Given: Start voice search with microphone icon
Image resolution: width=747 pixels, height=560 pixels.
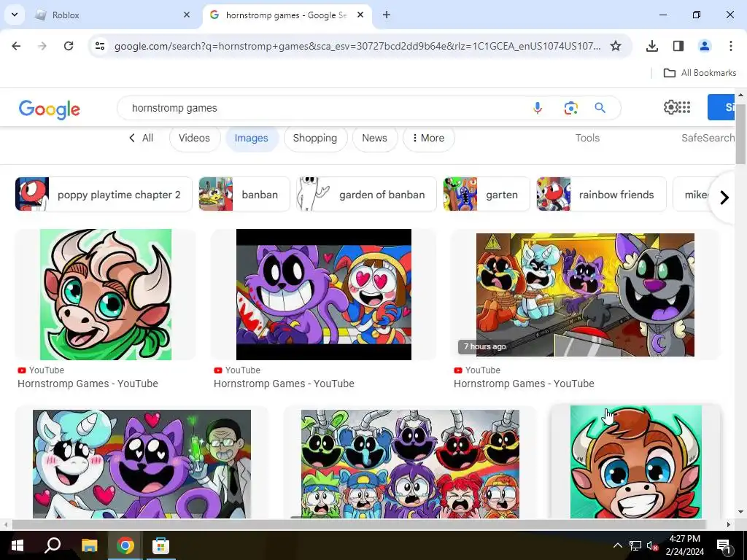Looking at the screenshot, I should [x=538, y=108].
